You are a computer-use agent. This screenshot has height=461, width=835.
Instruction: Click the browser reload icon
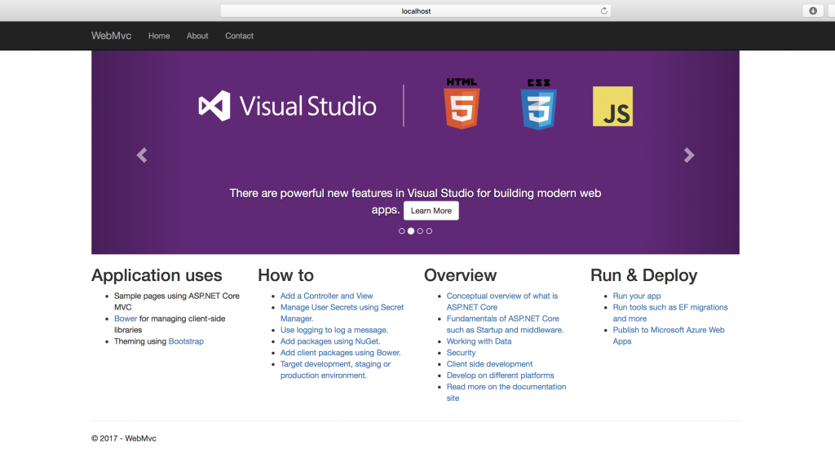(x=604, y=11)
